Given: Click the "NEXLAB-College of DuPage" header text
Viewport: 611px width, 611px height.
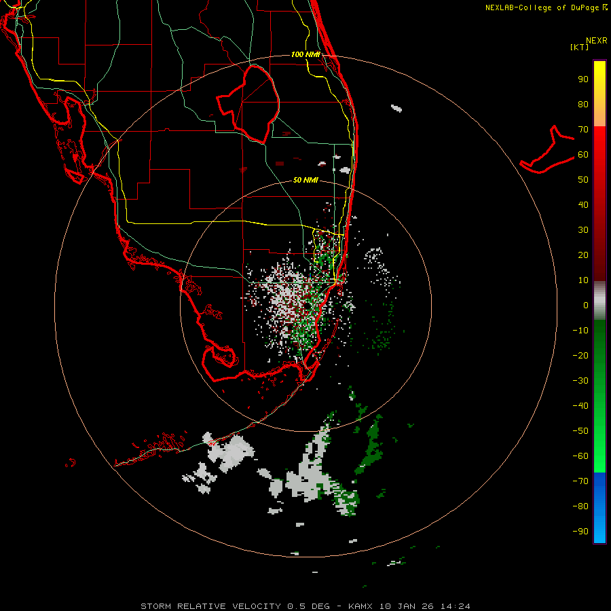Looking at the screenshot, I should (542, 7).
